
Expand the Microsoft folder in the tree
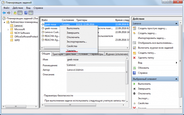(x=8, y=29)
